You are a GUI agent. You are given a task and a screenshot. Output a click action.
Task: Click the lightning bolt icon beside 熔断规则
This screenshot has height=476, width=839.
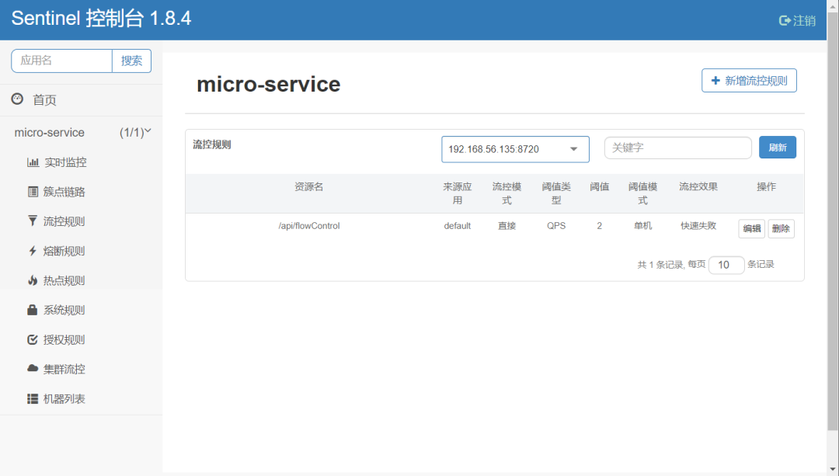point(33,251)
